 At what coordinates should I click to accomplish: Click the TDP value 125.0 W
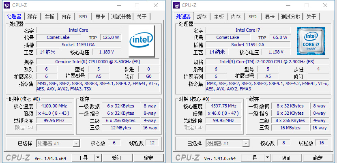pyautogui.click(x=111, y=37)
